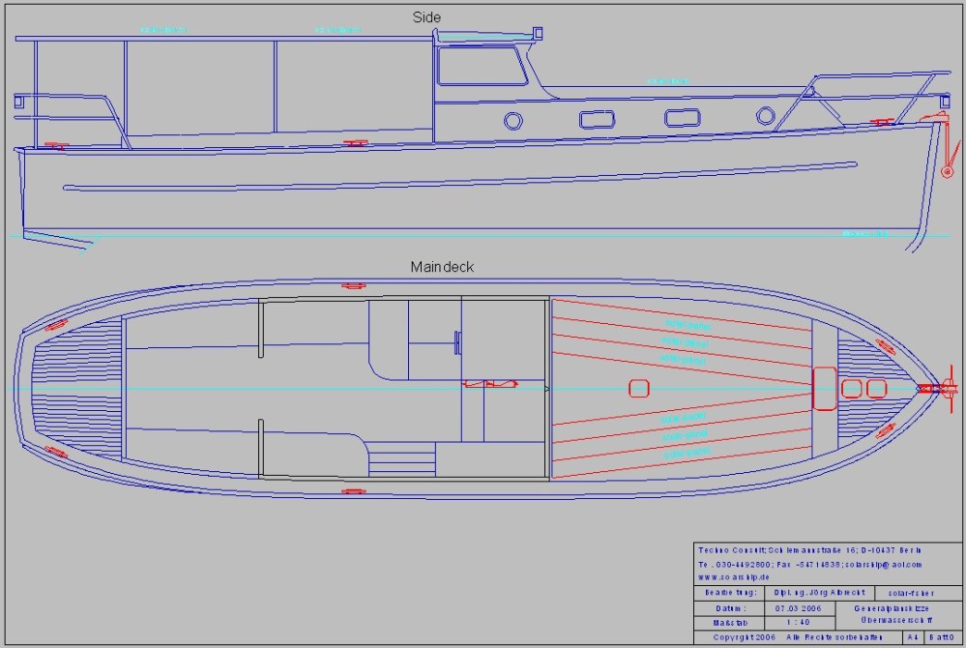Click the solarskip@aol.com email address
966x648 pixels.
880,564
